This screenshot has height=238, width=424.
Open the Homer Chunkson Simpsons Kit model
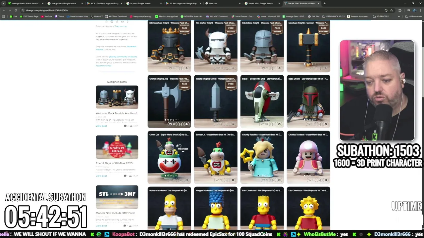coord(169,208)
